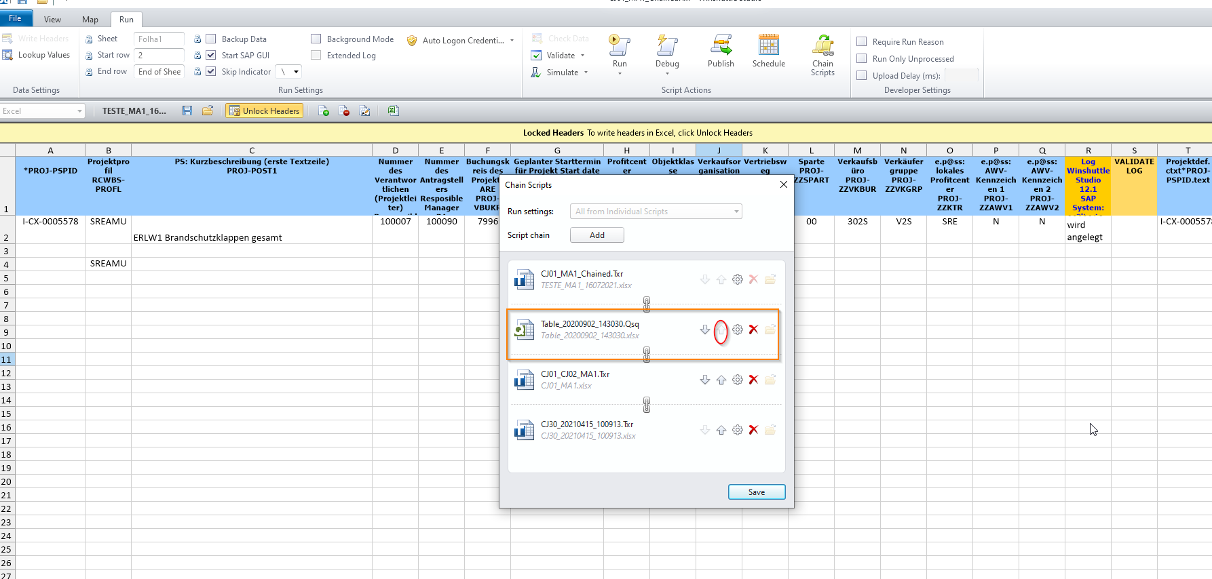Toggle the Background Mode checkbox
This screenshot has width=1212, height=579.
point(316,39)
